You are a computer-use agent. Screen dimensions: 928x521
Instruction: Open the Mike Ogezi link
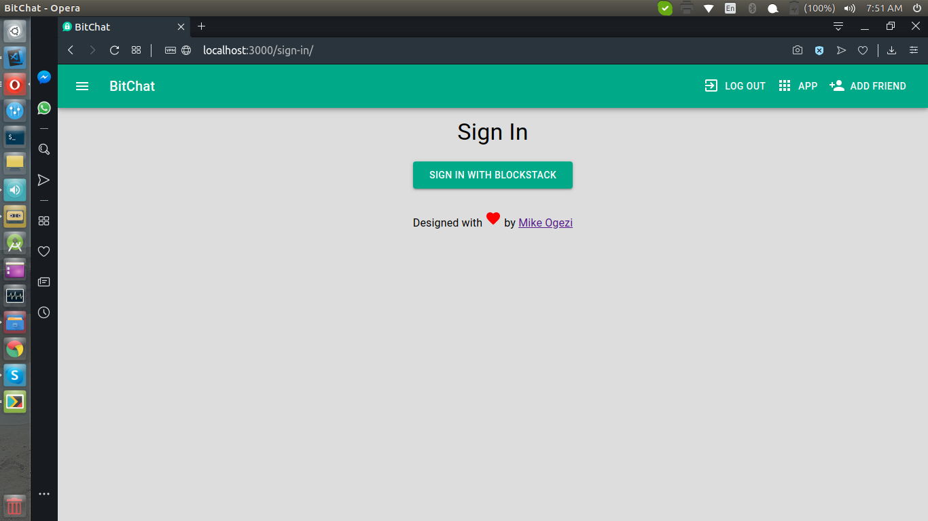pyautogui.click(x=546, y=223)
